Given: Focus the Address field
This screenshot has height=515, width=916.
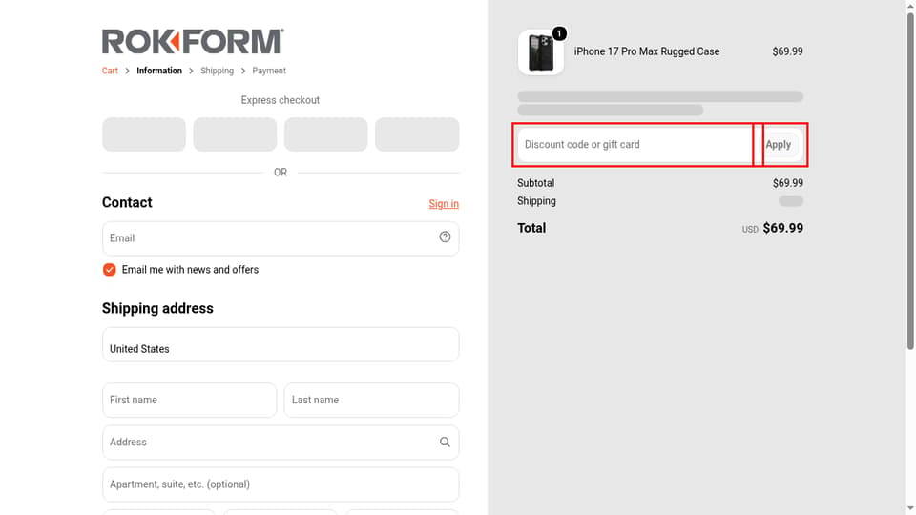Looking at the screenshot, I should pos(281,442).
